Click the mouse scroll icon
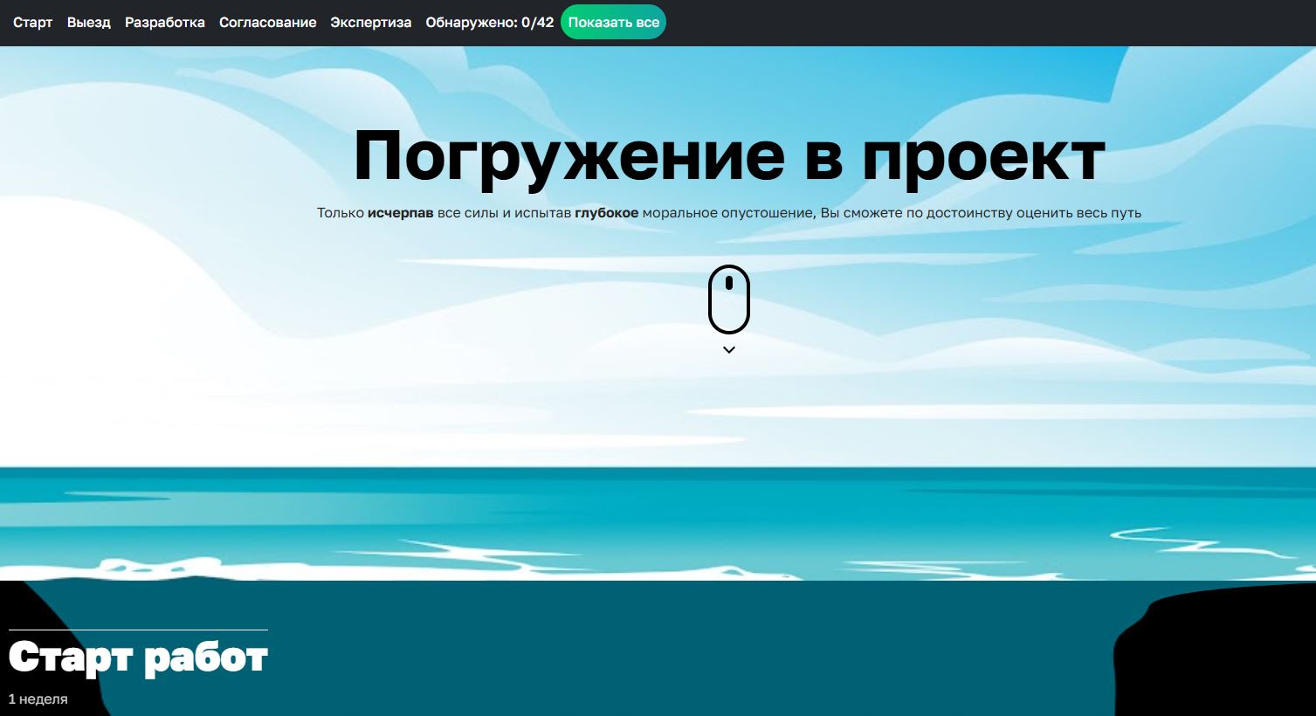 (x=729, y=299)
